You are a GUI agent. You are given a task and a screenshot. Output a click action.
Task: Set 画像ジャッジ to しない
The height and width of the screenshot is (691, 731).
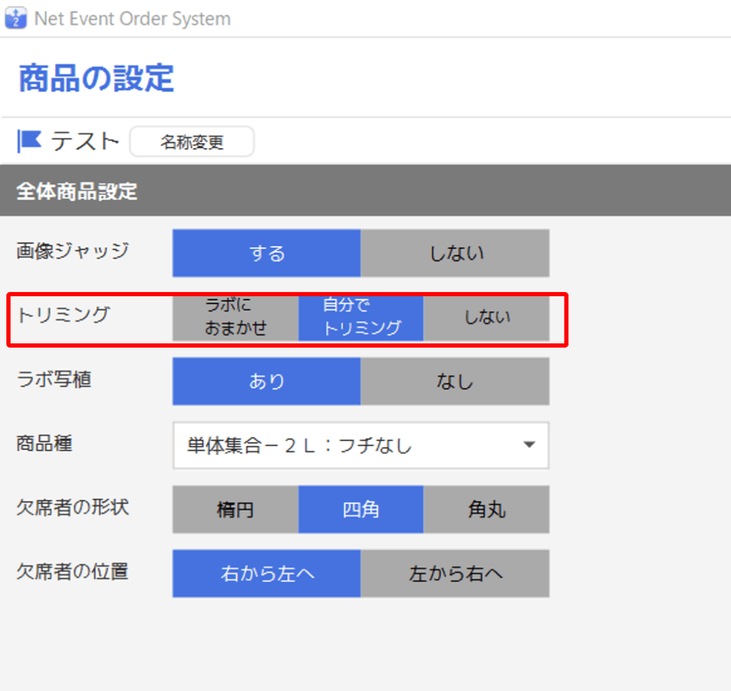[x=455, y=253]
